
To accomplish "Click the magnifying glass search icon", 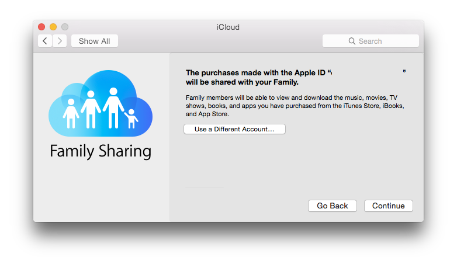I will coord(352,41).
